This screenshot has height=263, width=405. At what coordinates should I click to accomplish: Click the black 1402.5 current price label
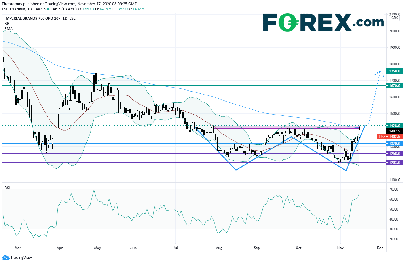(396, 131)
